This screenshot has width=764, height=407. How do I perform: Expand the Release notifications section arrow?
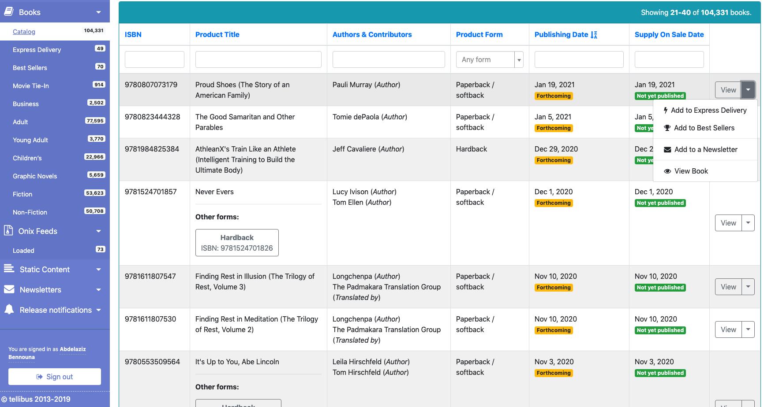coord(99,310)
